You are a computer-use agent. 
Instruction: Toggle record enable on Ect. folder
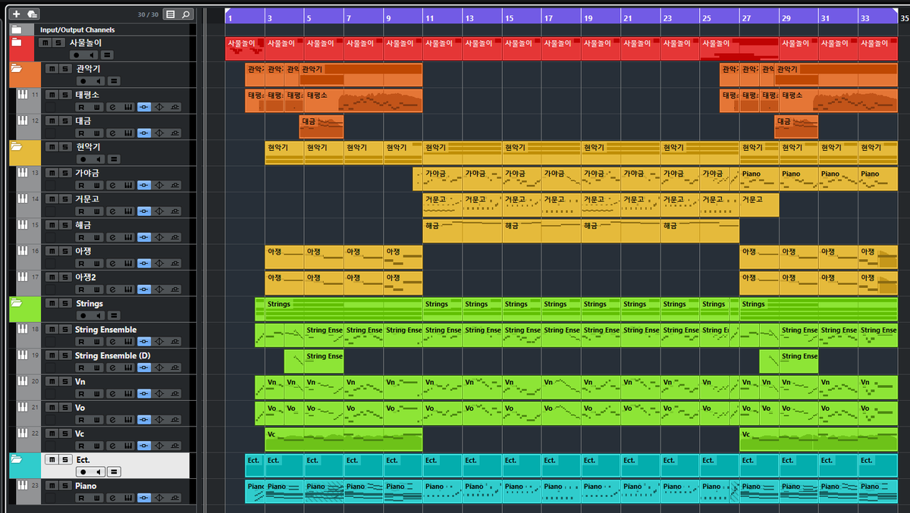point(83,471)
